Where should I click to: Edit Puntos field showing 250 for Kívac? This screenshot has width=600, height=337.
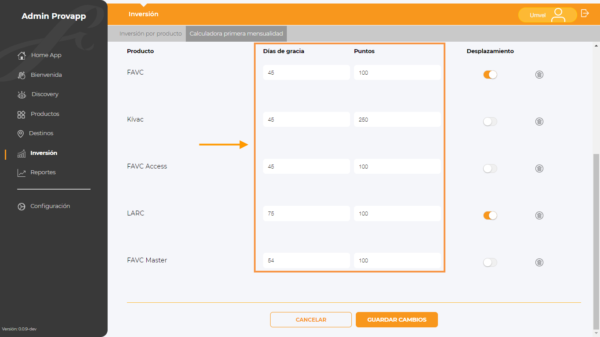coord(398,119)
